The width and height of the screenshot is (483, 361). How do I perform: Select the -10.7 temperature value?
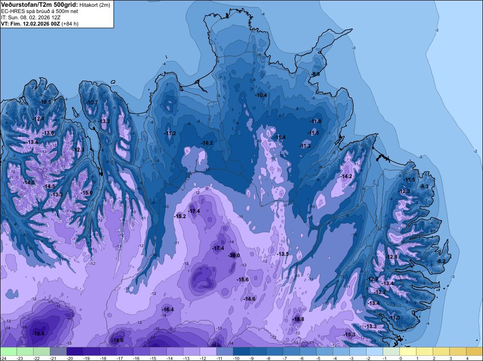[x=92, y=102]
